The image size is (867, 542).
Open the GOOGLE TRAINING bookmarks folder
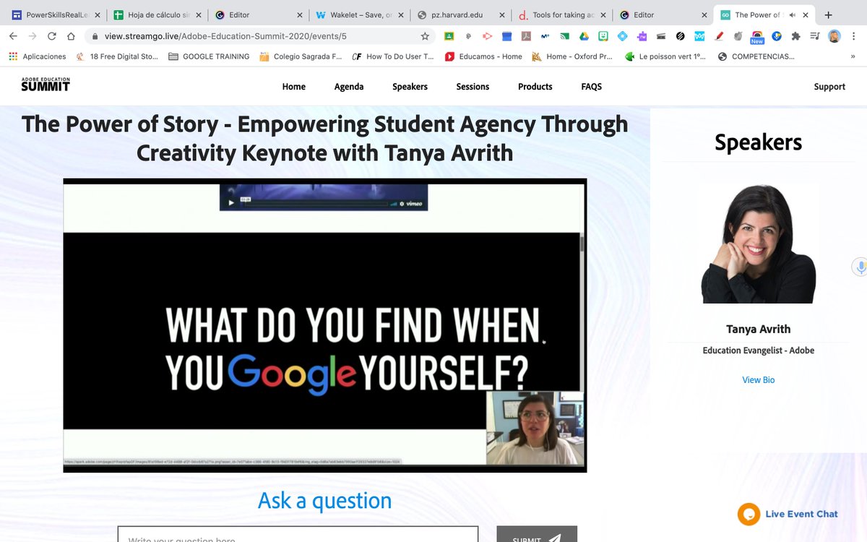(209, 56)
